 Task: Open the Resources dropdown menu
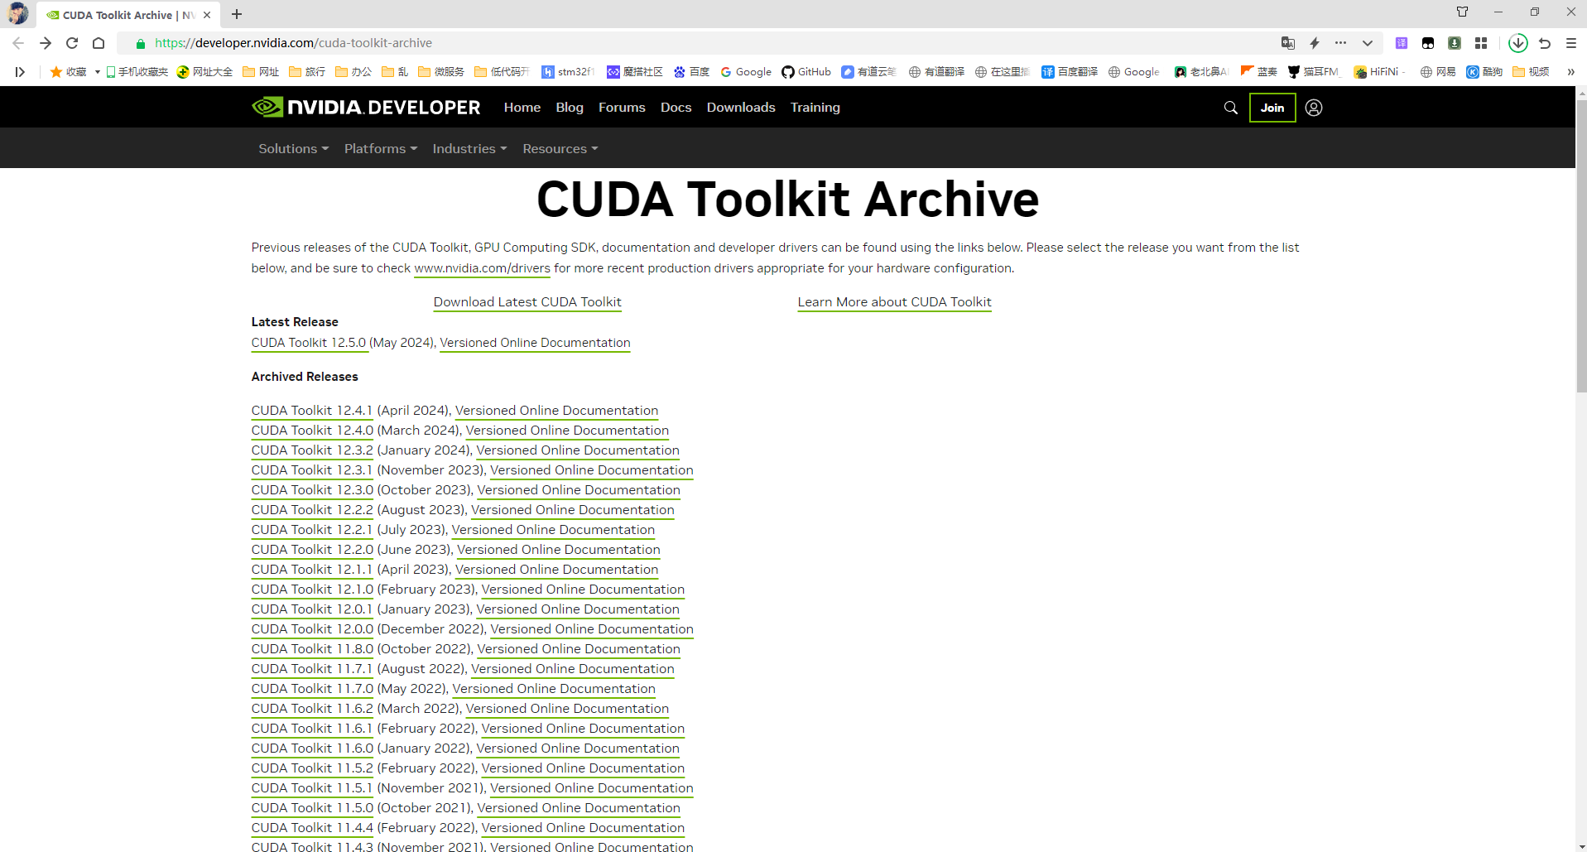coord(560,149)
